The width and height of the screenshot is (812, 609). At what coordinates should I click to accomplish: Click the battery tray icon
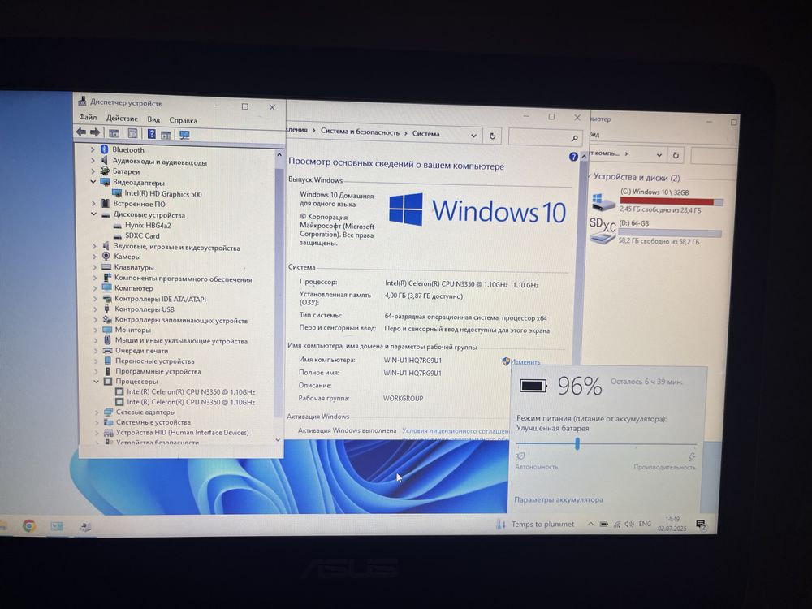click(x=604, y=524)
